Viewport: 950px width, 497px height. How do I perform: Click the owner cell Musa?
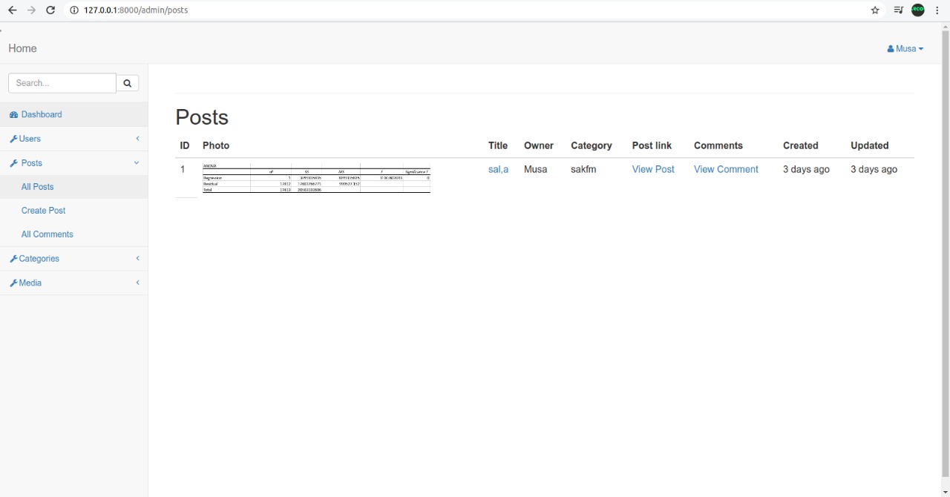click(x=536, y=169)
